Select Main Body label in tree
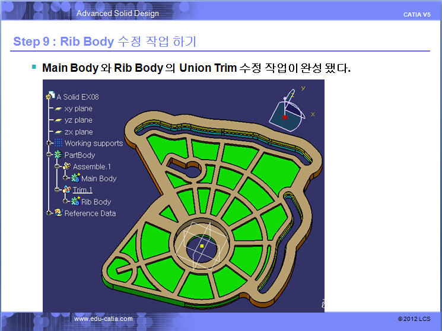The image size is (442, 331). pos(98,179)
